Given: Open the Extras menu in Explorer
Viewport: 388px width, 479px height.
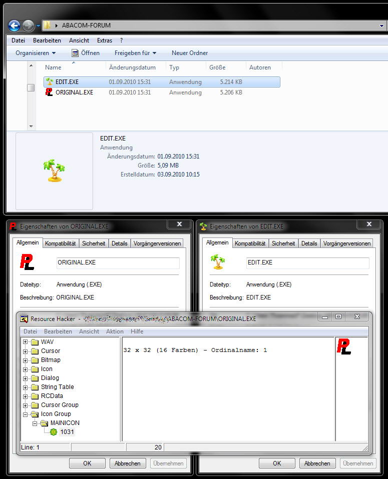Looking at the screenshot, I should click(104, 40).
